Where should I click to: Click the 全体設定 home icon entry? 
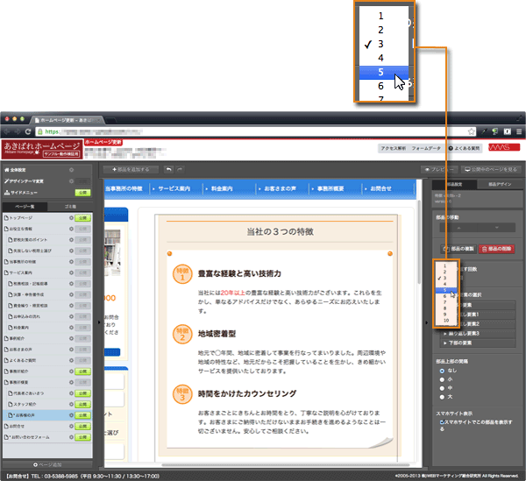tap(15, 170)
